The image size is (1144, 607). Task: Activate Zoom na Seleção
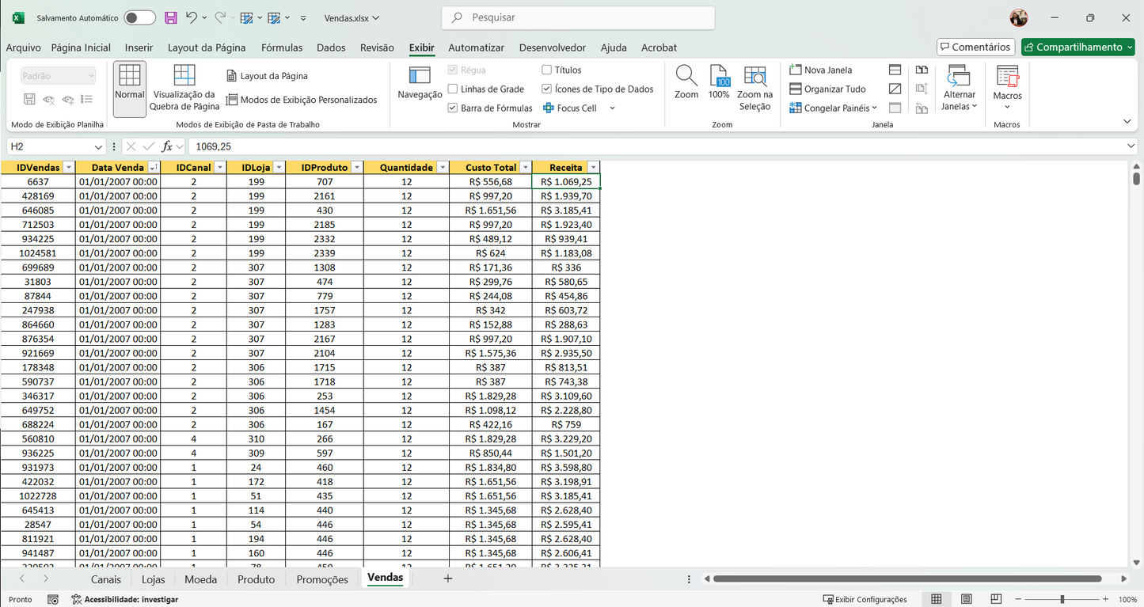tap(754, 87)
